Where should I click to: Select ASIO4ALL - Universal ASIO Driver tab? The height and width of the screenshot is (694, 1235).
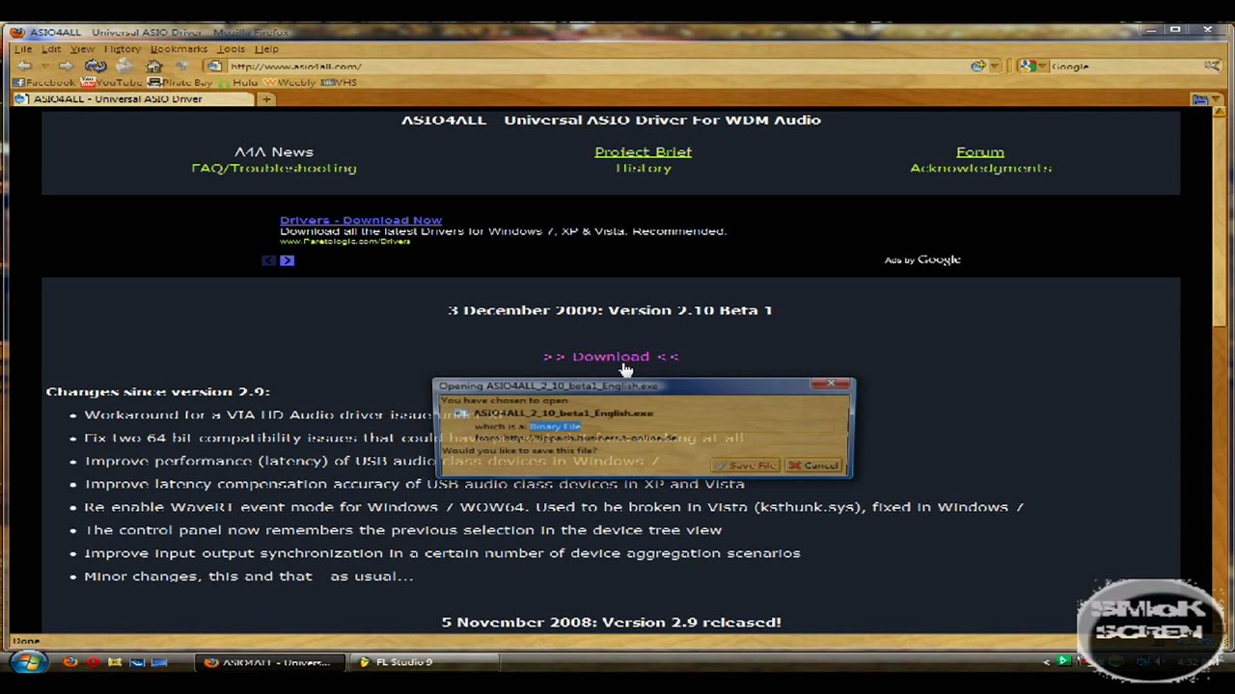[x=132, y=99]
